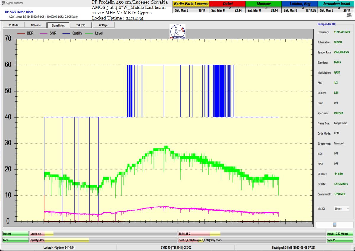
Task: Open the AV Player tab
Action: 103,25
